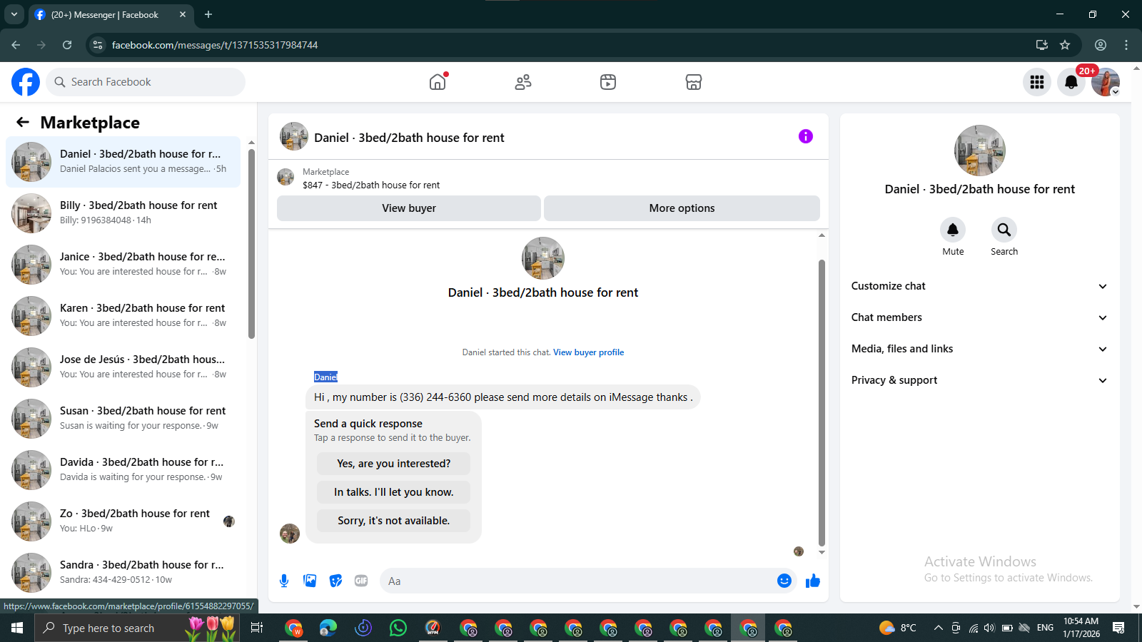Open Chrome profile icon

coord(1101,45)
